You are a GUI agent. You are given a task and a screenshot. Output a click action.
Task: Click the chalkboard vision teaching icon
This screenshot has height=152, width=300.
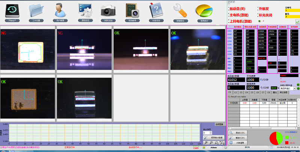coord(132,10)
